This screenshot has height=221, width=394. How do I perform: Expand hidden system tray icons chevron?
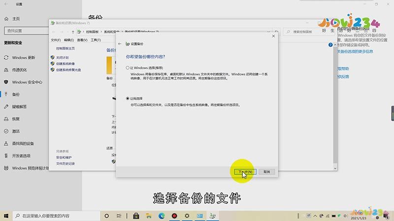click(x=315, y=216)
